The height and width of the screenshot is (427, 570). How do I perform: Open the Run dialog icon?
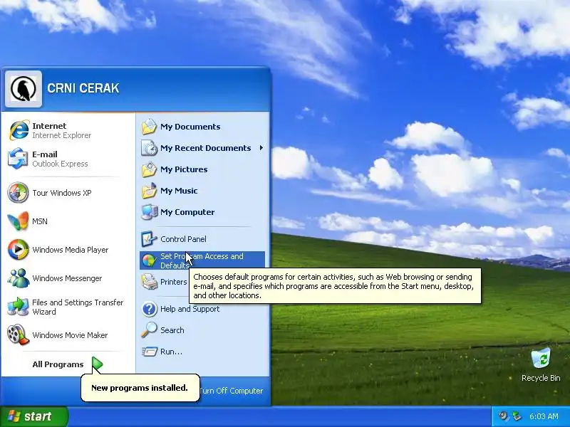pyautogui.click(x=149, y=352)
